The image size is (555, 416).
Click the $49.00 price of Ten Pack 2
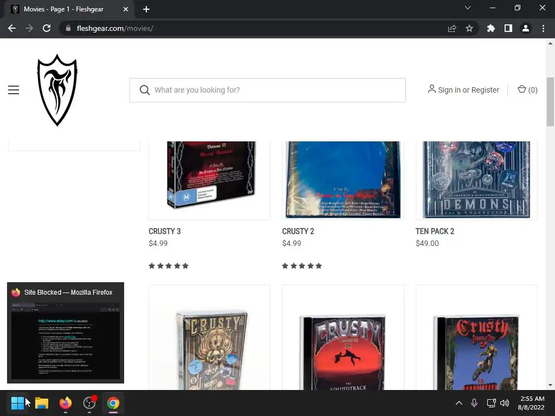pyautogui.click(x=427, y=243)
